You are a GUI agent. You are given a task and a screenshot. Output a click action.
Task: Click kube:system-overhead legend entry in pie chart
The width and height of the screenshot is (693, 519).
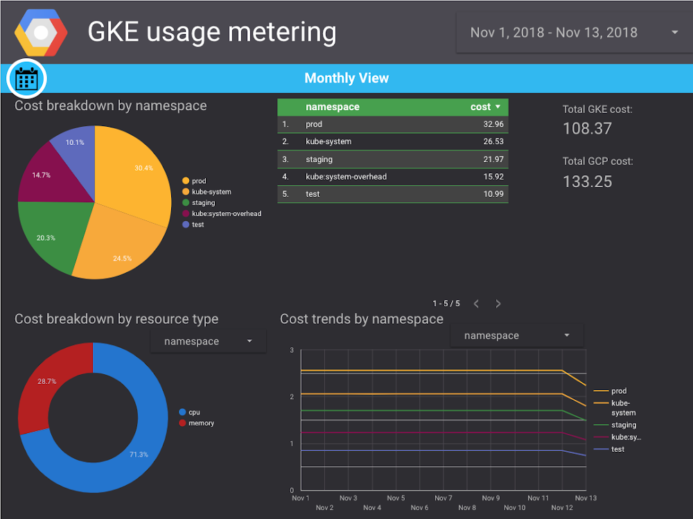222,213
